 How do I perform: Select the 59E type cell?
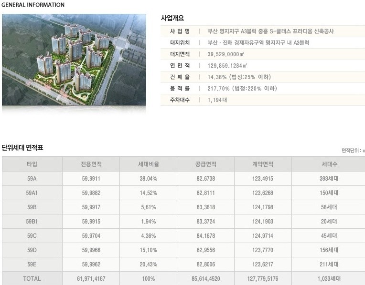(x=32, y=264)
